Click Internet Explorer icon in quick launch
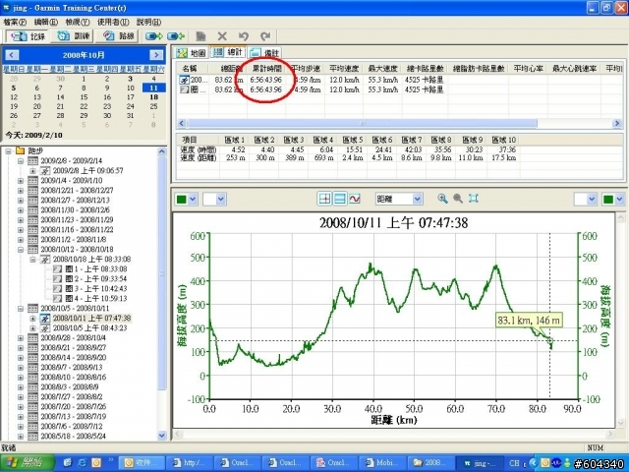 tap(82, 463)
